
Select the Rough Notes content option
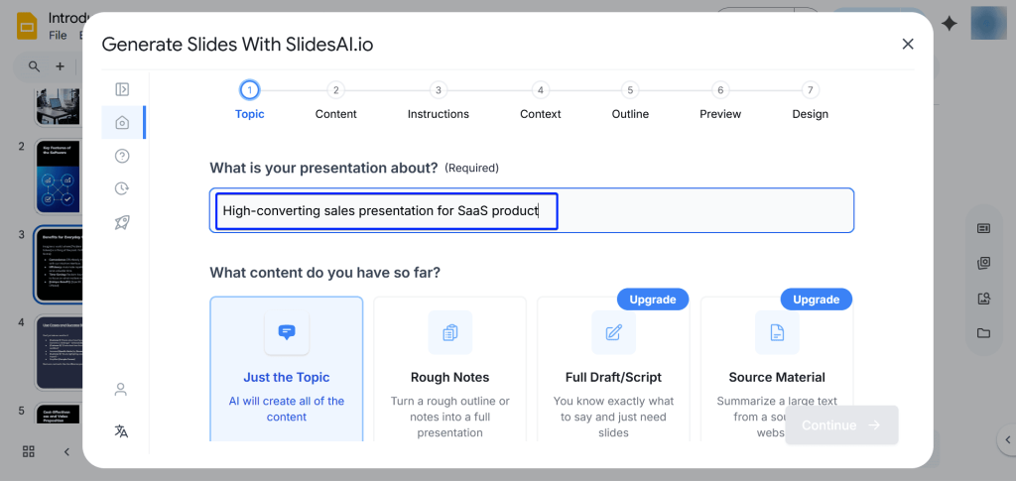449,369
